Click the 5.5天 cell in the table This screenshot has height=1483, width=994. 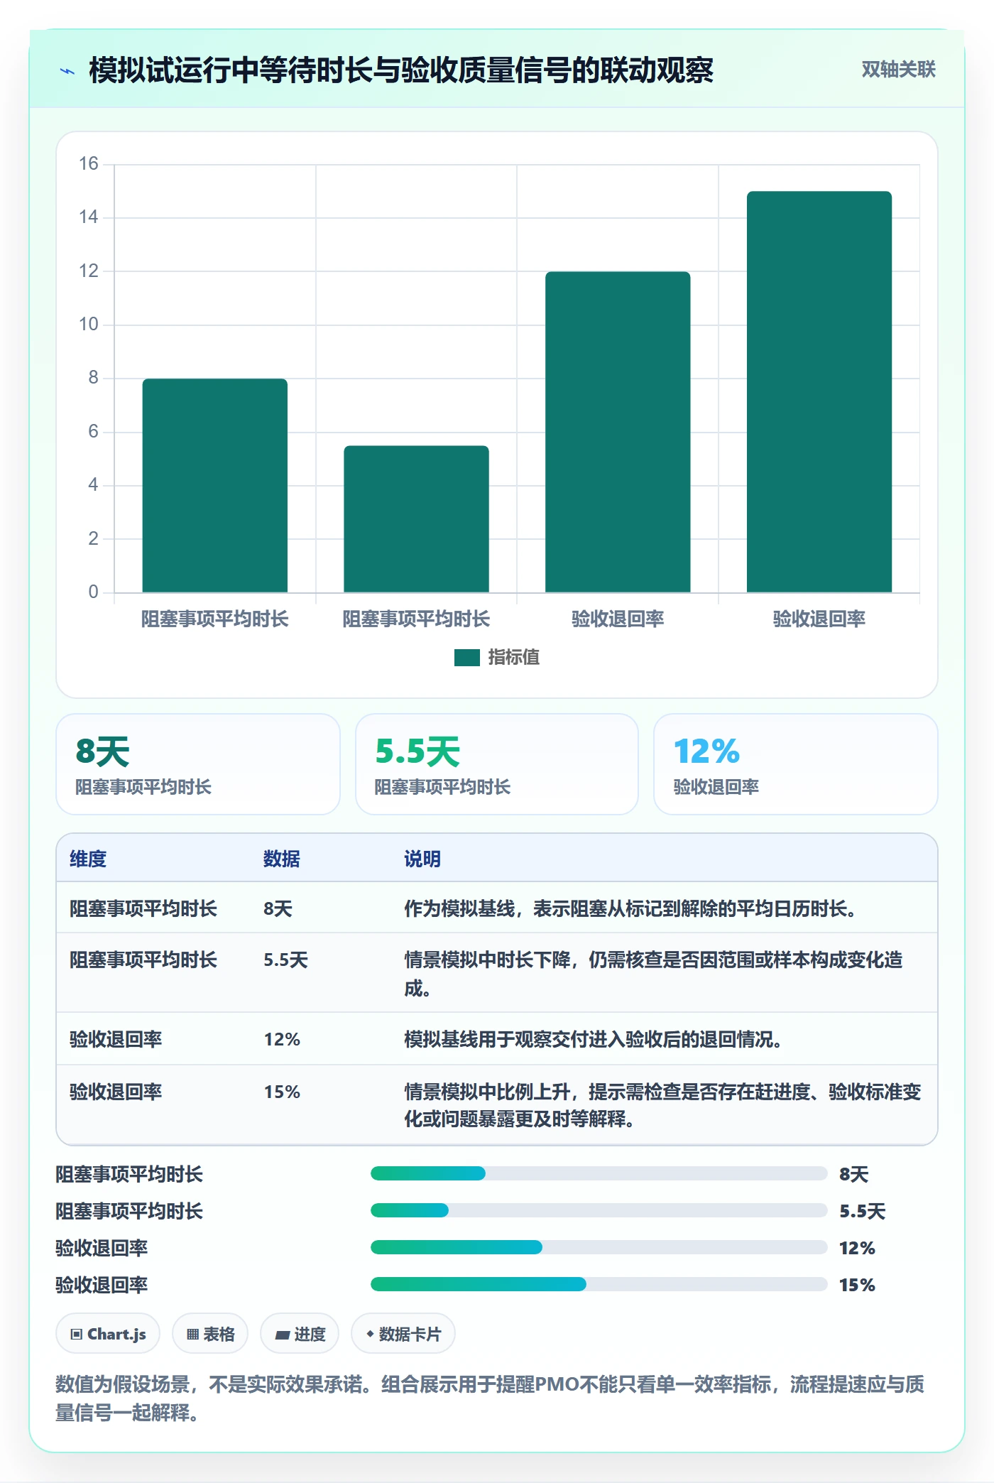point(286,960)
